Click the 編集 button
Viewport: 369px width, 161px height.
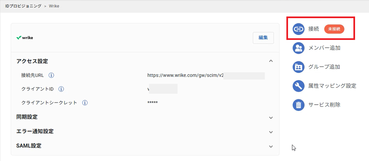pos(263,38)
